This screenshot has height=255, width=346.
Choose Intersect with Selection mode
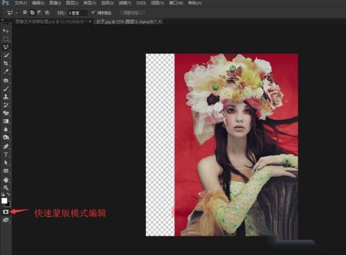point(47,12)
